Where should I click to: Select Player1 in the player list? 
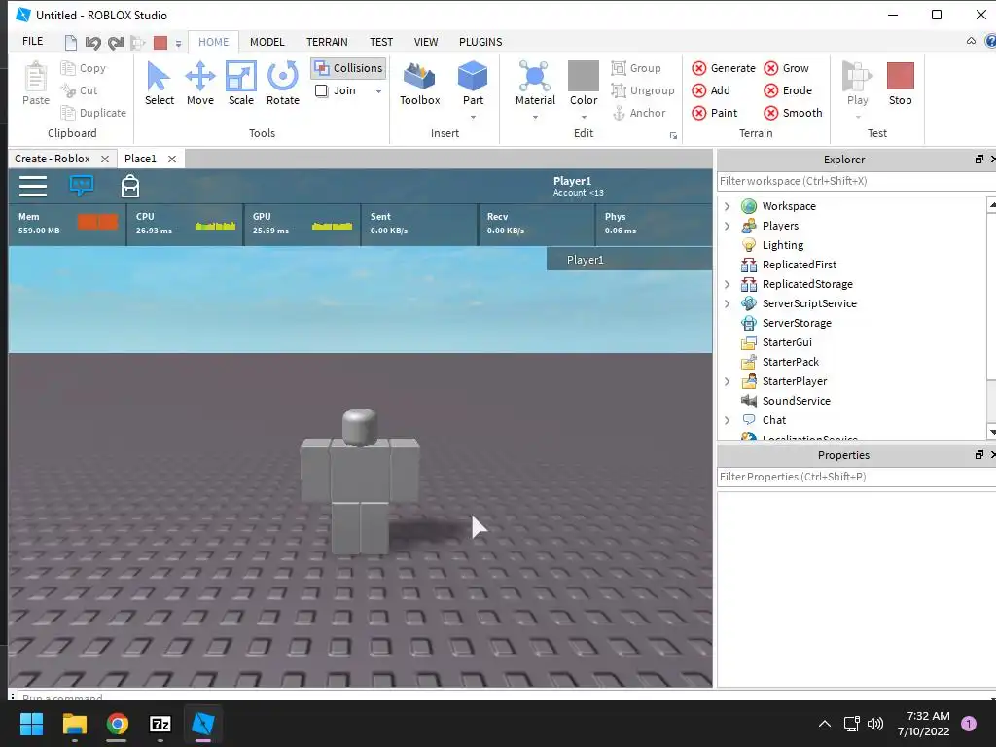click(629, 259)
